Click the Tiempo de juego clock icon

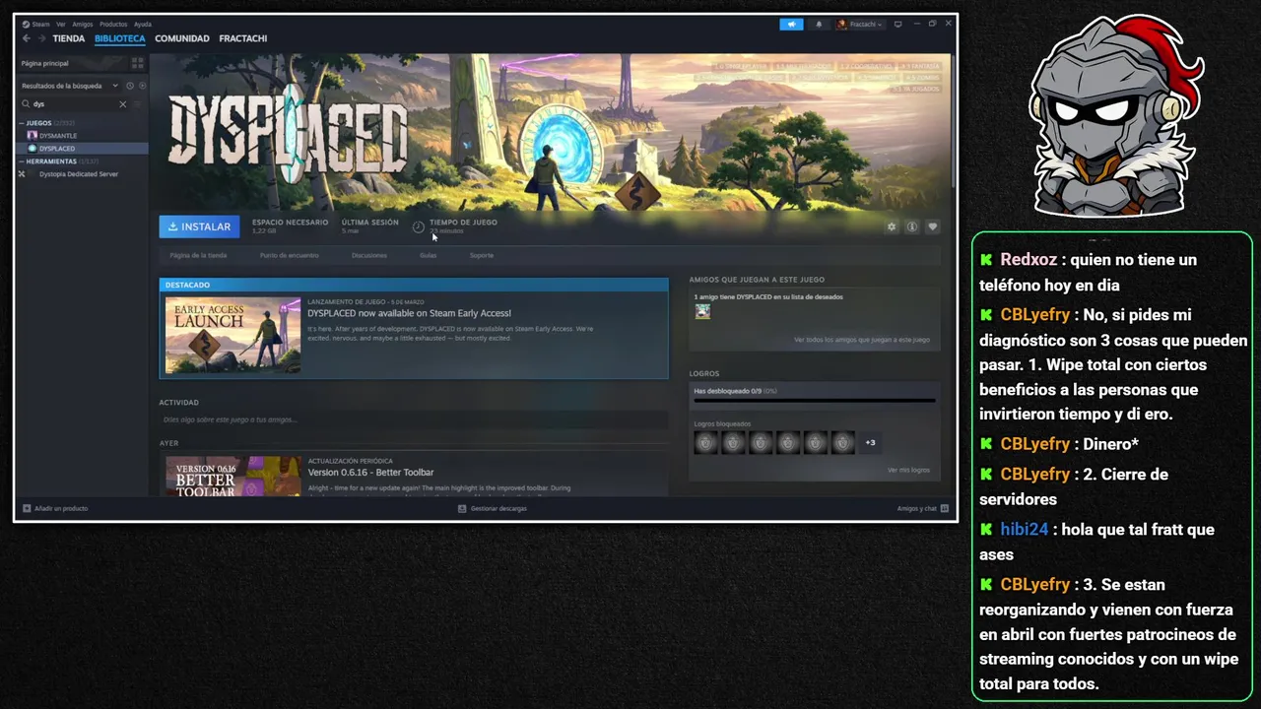pyautogui.click(x=418, y=227)
